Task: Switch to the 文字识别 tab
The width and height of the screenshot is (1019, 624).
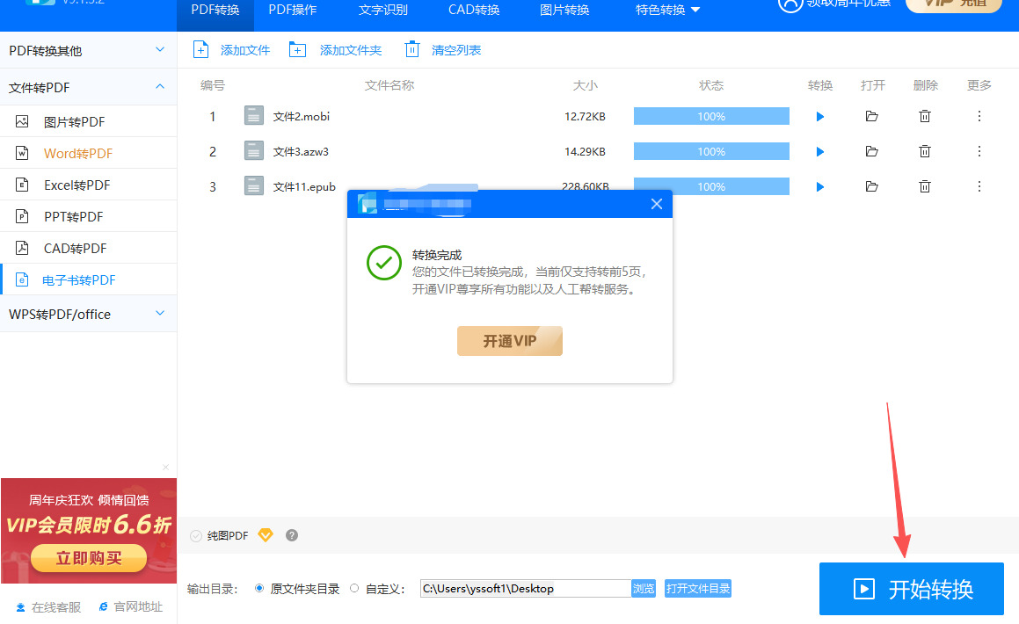Action: click(x=382, y=11)
